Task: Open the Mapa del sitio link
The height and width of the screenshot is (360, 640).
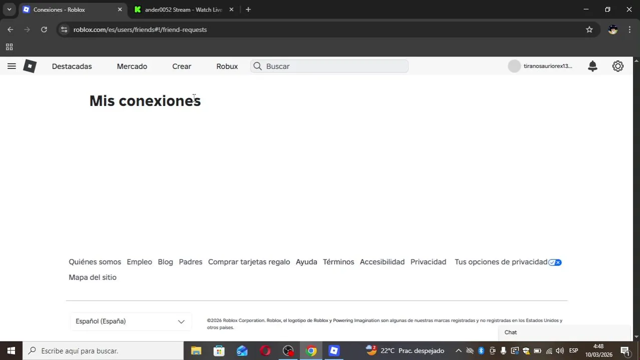Action: [92, 277]
